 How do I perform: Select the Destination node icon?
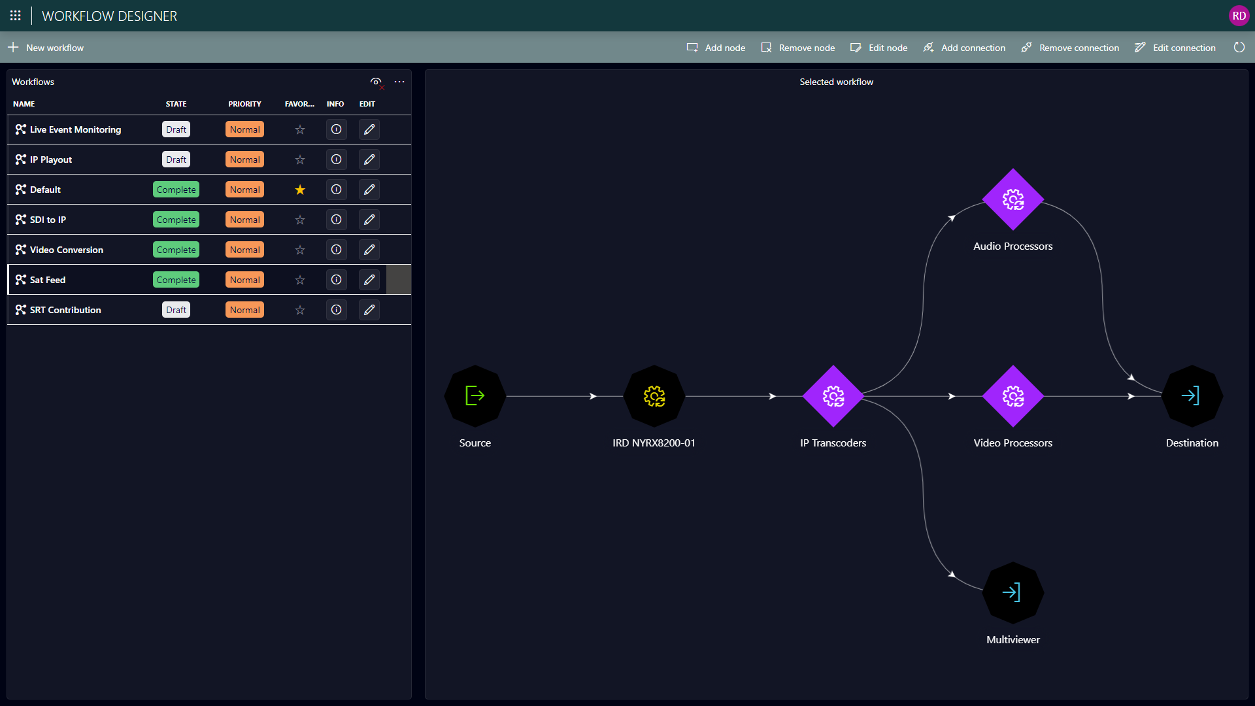(1190, 395)
